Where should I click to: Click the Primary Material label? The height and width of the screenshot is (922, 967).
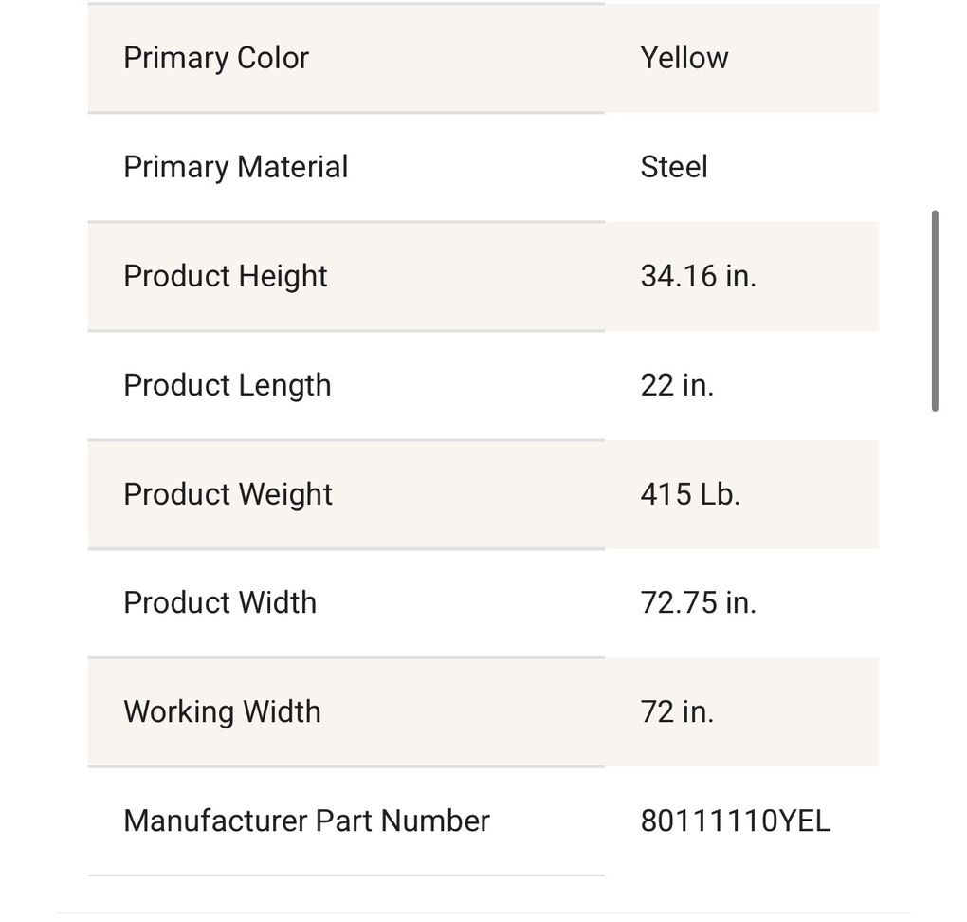pyautogui.click(x=235, y=167)
